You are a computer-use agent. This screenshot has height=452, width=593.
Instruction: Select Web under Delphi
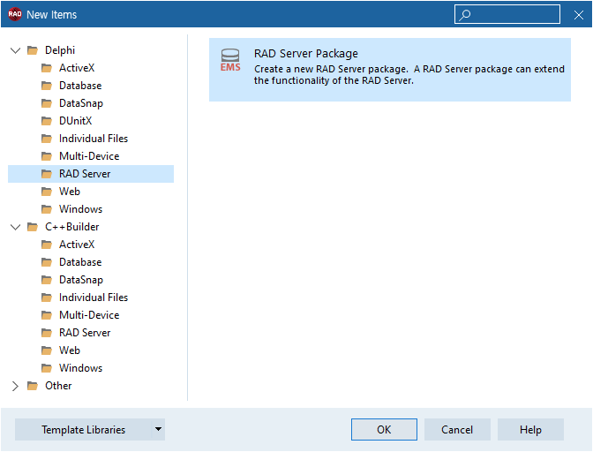click(70, 192)
